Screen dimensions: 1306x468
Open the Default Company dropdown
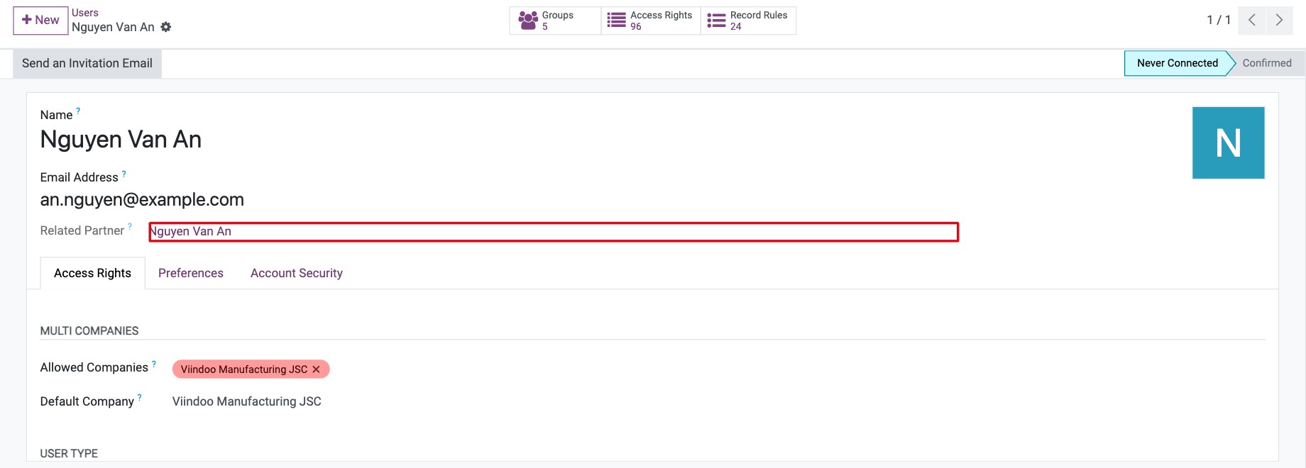point(247,401)
